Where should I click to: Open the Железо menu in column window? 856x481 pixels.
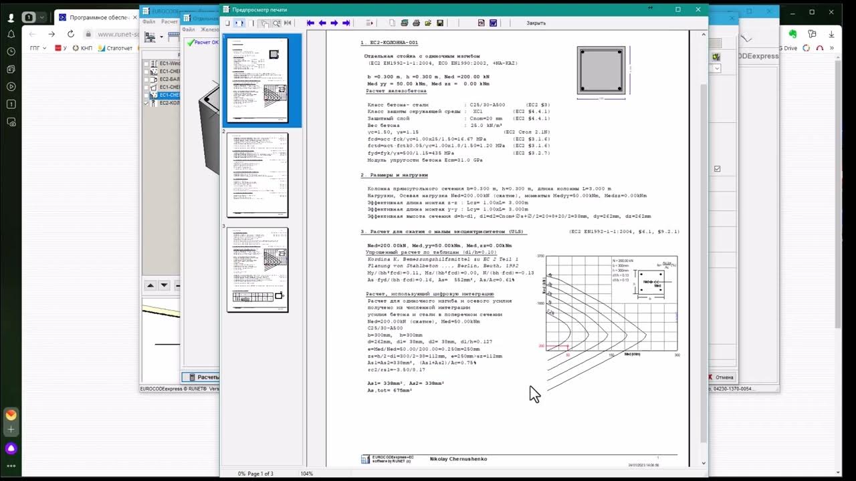tap(209, 29)
